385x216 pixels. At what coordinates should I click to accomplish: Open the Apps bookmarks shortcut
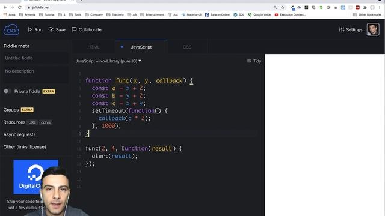click(x=10, y=14)
